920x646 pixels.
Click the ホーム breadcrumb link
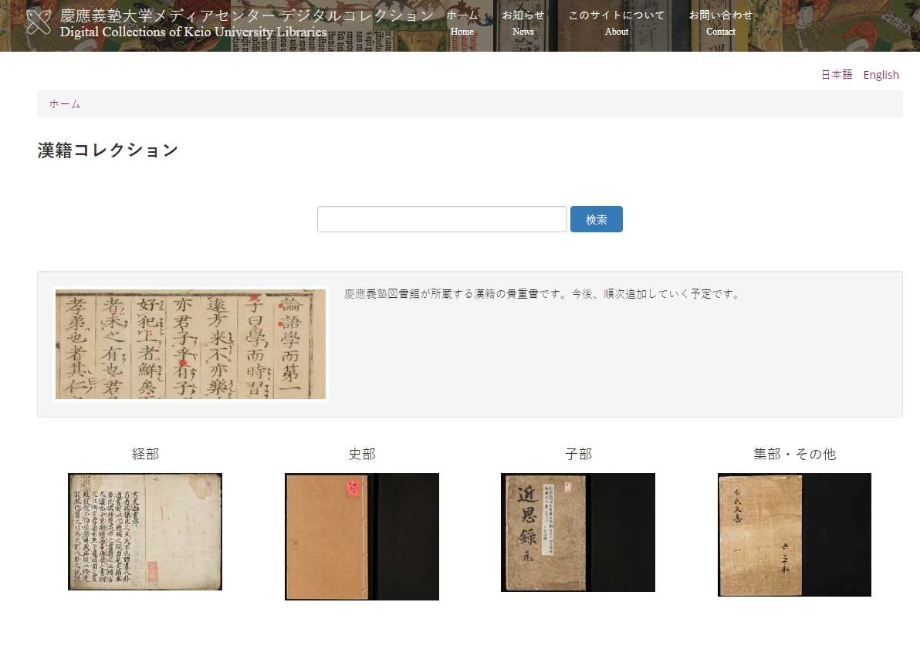coord(65,104)
